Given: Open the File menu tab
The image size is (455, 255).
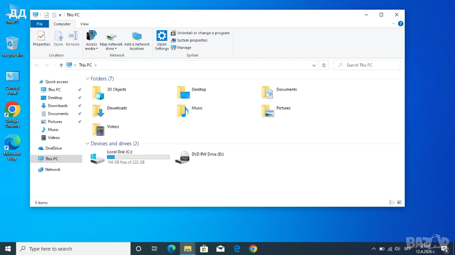Looking at the screenshot, I should point(40,24).
